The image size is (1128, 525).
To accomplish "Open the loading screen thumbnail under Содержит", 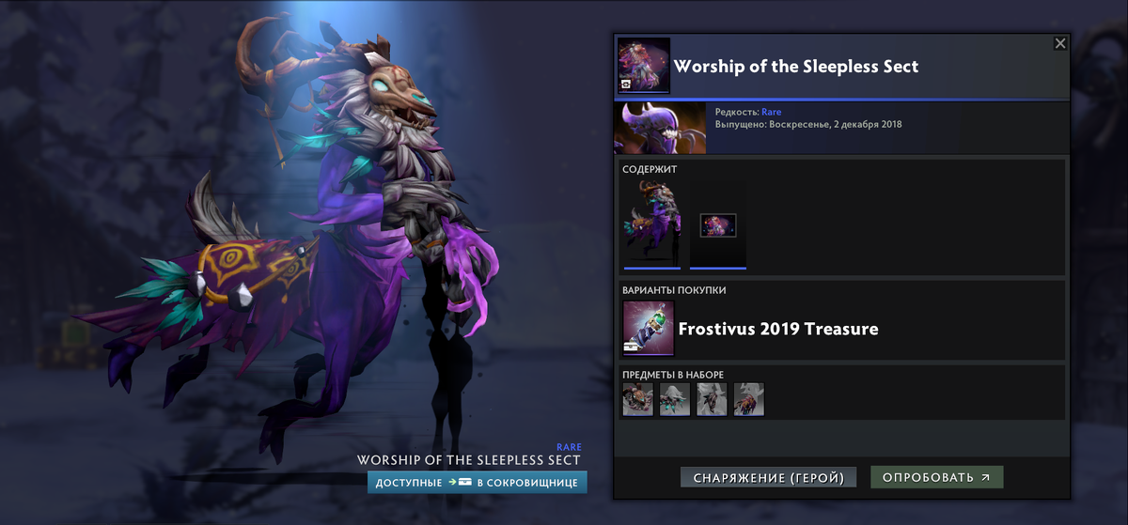I will tap(718, 224).
